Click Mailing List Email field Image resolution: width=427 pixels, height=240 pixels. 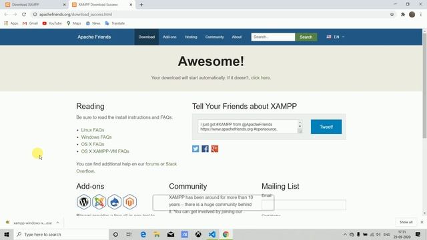point(304,205)
